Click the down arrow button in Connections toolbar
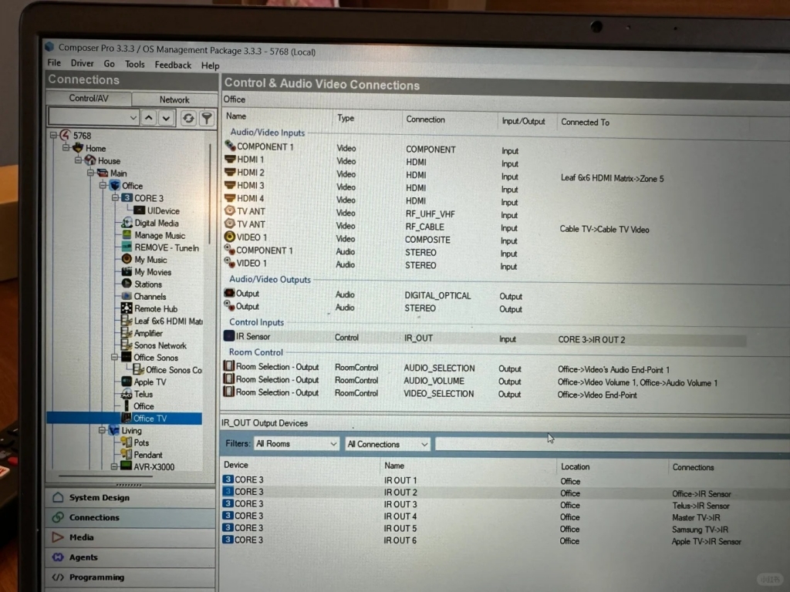790x592 pixels. point(167,118)
